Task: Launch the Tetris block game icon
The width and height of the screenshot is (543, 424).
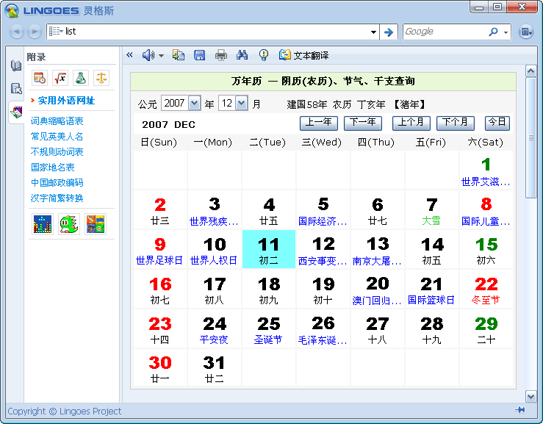Action: point(42,224)
